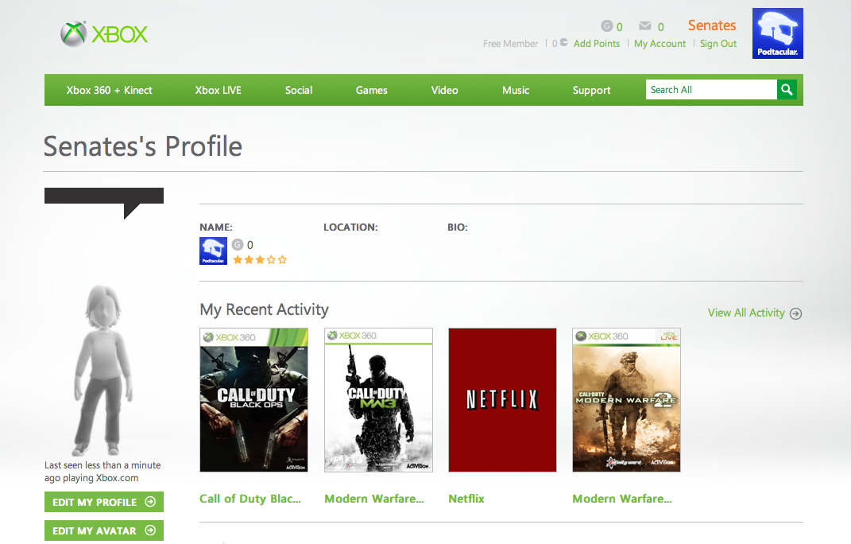851x544 pixels.
Task: Open the Games menu
Action: (x=371, y=90)
